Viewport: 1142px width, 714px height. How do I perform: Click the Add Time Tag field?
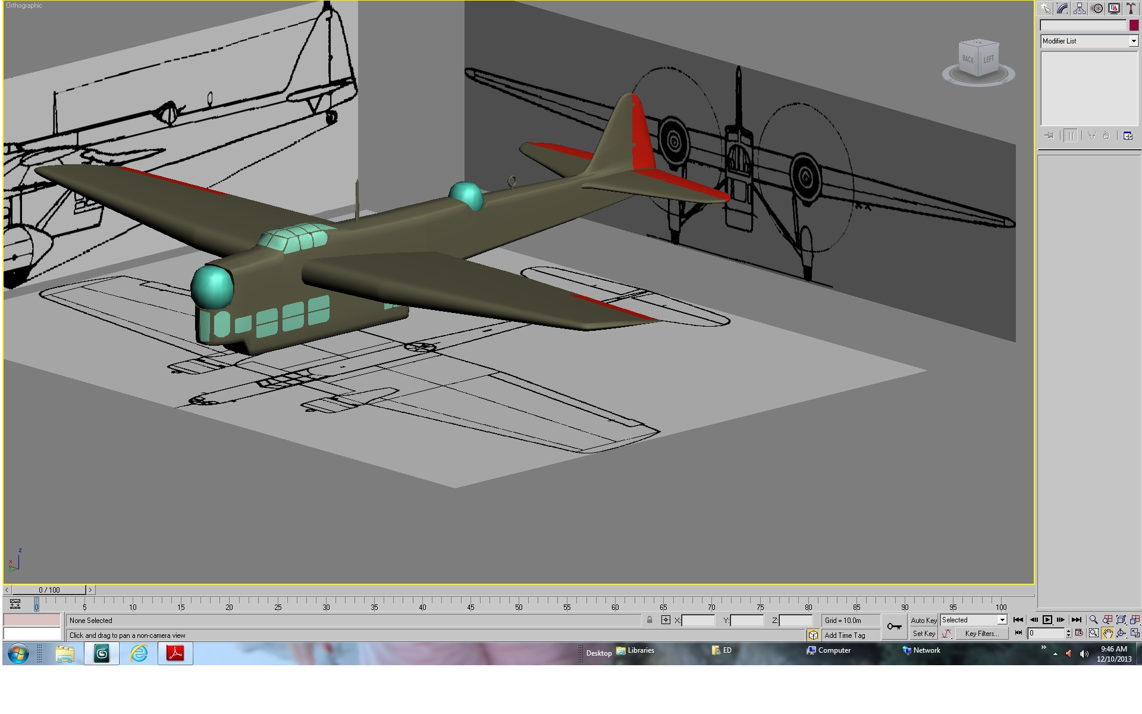845,635
